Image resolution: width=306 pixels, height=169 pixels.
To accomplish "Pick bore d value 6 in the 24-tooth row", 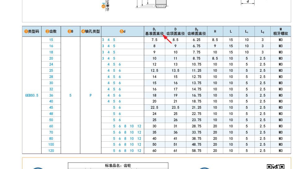I will pos(120,64).
